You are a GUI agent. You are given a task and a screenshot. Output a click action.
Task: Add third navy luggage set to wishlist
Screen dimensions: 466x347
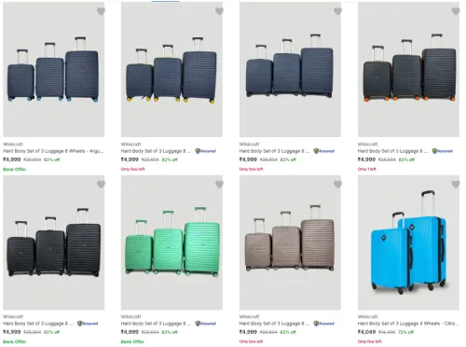(x=337, y=11)
